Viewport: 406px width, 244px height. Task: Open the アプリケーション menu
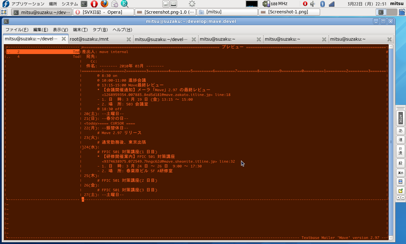point(28,4)
